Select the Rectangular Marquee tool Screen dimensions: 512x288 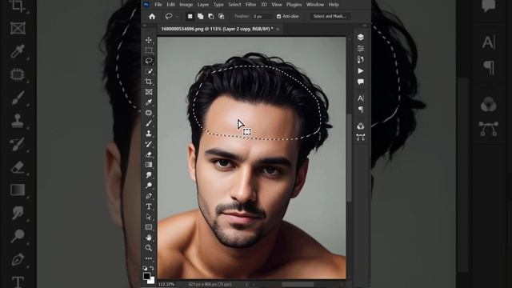click(149, 50)
